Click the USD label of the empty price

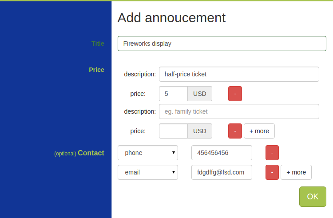(200, 131)
